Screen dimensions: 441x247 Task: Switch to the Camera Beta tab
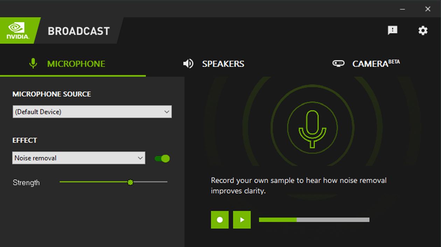pyautogui.click(x=376, y=64)
